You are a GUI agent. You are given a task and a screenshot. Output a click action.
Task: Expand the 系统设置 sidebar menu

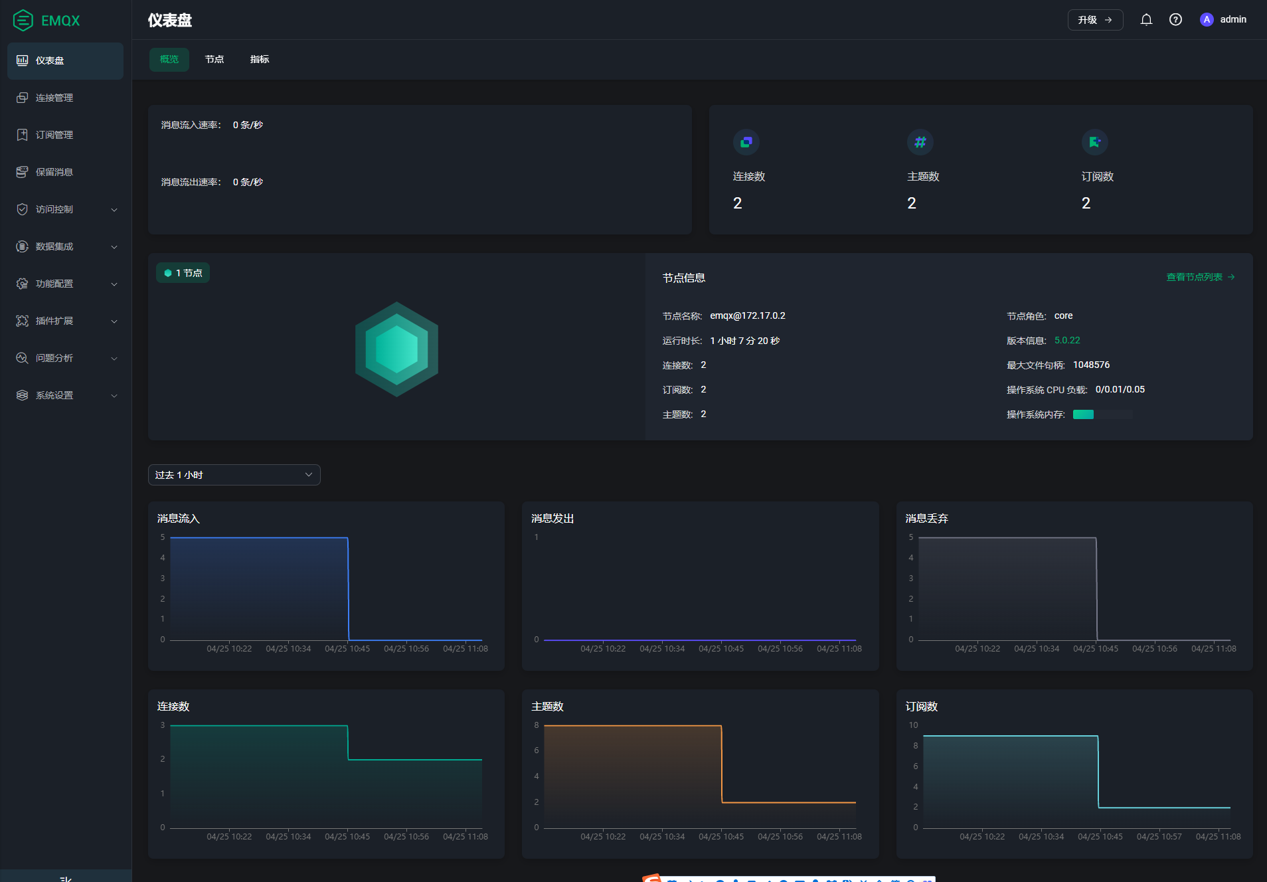[x=65, y=395]
